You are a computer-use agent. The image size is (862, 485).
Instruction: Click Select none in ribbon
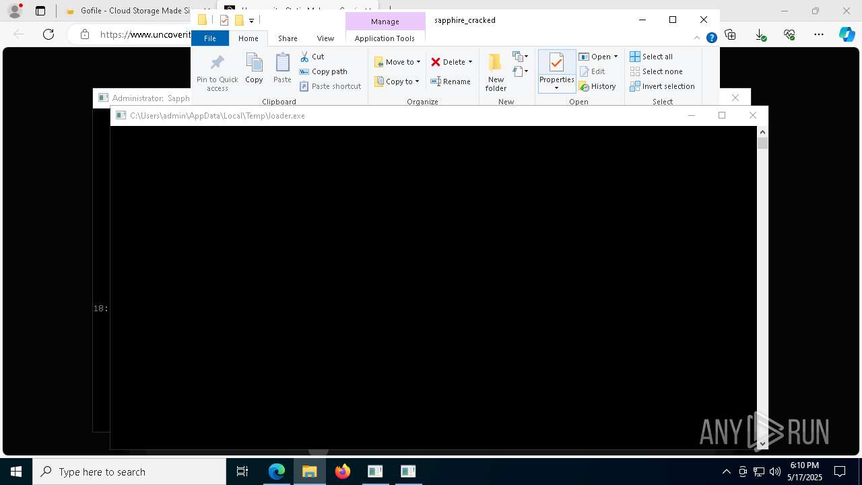pos(656,71)
